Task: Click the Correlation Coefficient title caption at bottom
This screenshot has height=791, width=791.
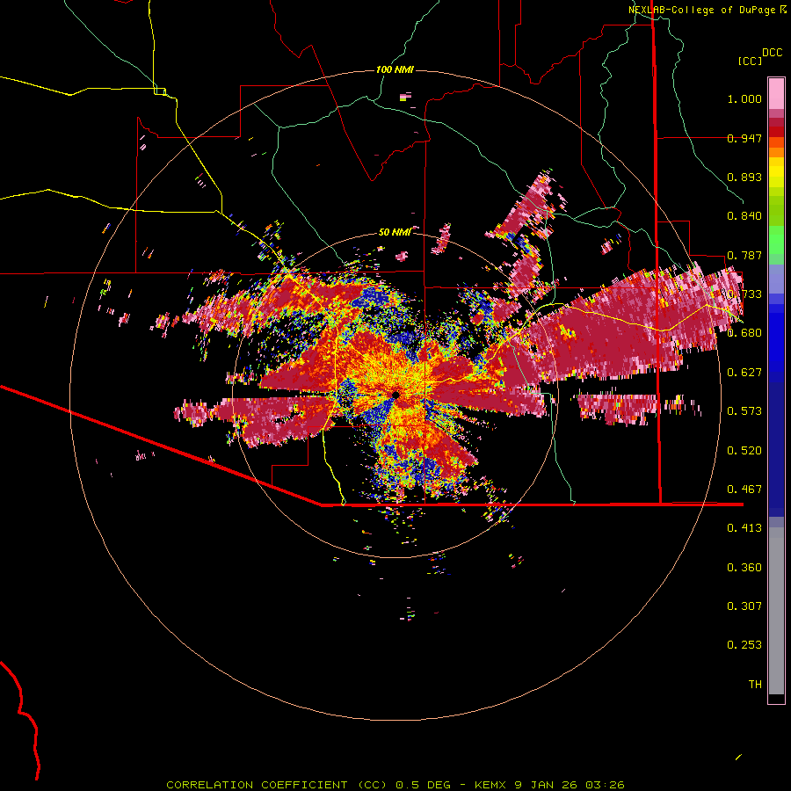Action: tap(395, 785)
